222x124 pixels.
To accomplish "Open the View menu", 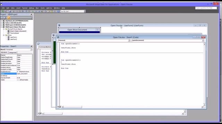I will [x=13, y=8].
